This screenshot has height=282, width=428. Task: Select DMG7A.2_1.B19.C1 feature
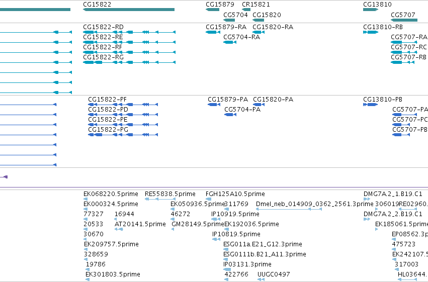click(367, 199)
